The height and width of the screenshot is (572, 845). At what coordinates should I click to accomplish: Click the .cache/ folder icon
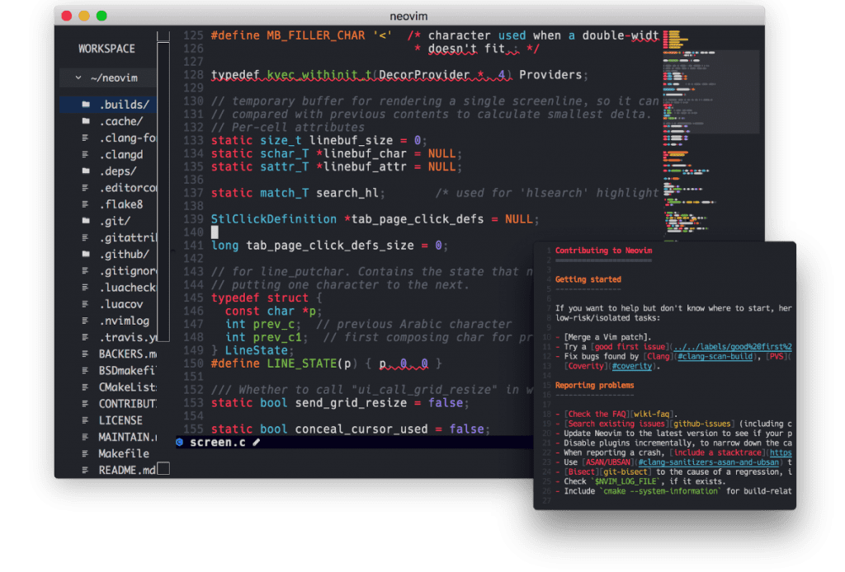tap(86, 121)
